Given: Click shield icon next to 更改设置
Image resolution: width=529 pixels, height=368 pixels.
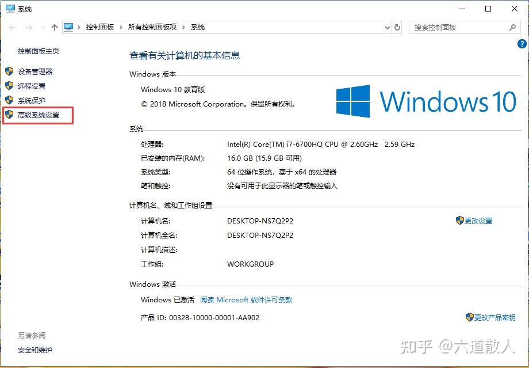Looking at the screenshot, I should [460, 221].
